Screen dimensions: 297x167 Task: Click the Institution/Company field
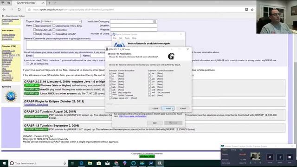(134, 21)
